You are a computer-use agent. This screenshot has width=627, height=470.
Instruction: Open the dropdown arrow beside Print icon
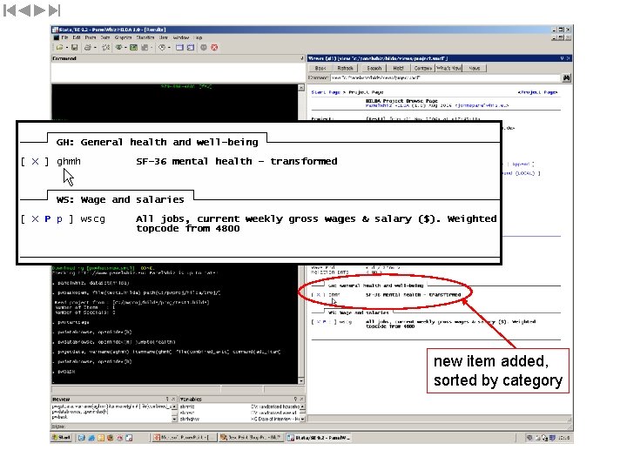click(x=95, y=48)
